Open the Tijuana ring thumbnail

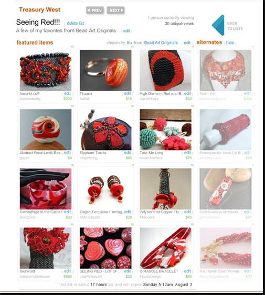pos(105,70)
